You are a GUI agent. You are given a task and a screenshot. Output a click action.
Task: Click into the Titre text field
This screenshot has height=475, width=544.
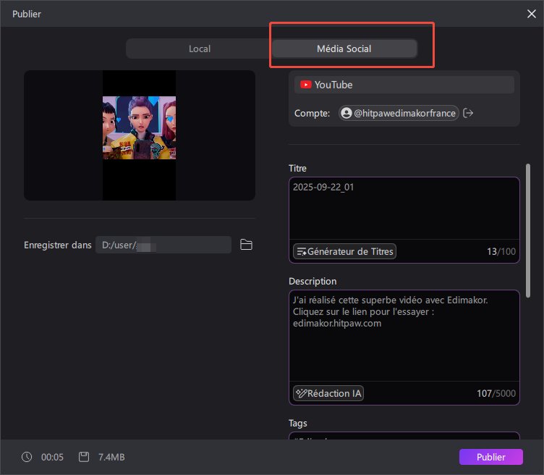coord(404,209)
